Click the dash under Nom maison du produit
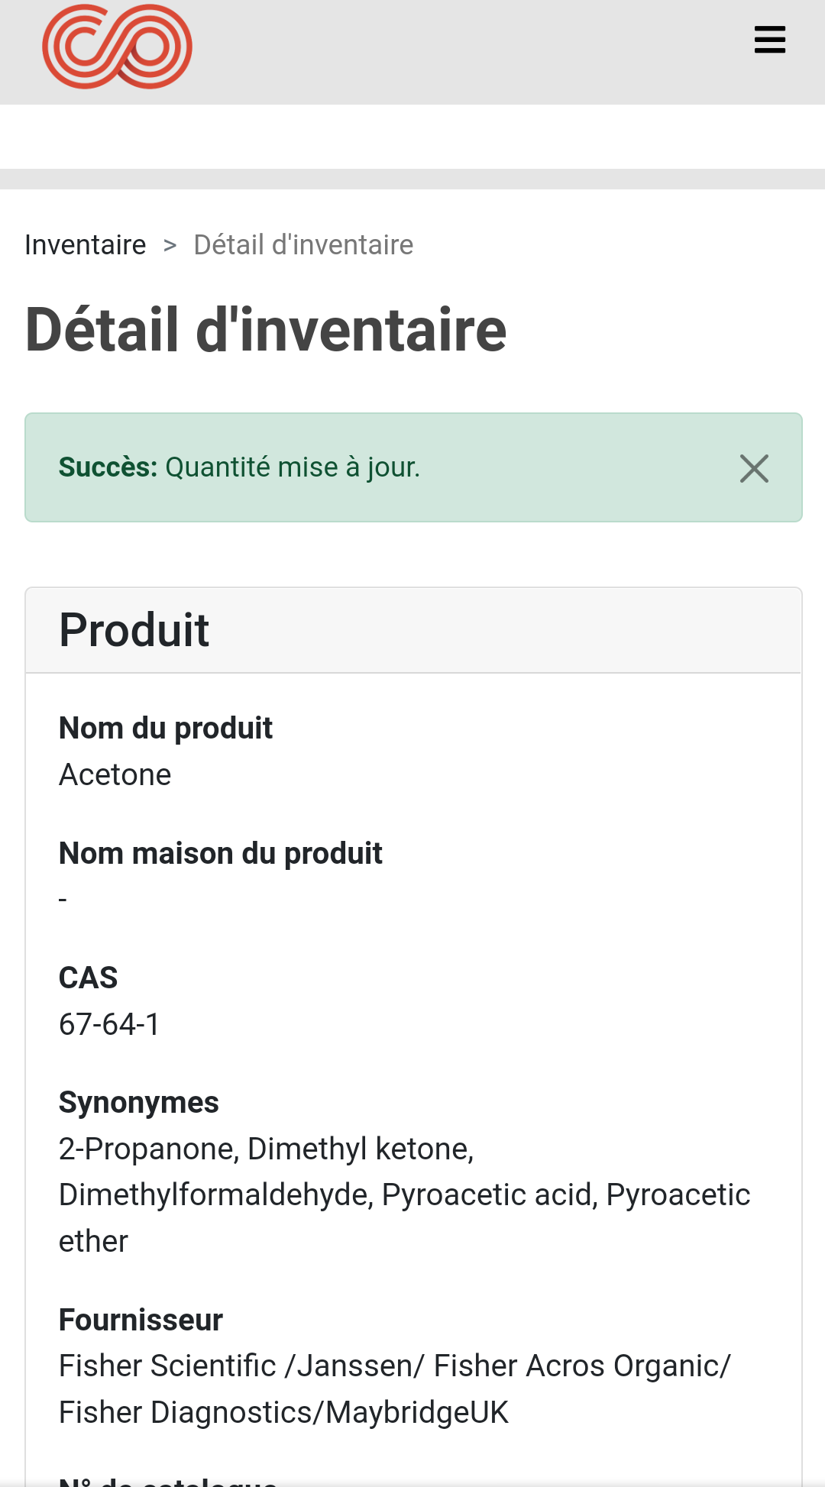The width and height of the screenshot is (825, 1487). click(63, 900)
